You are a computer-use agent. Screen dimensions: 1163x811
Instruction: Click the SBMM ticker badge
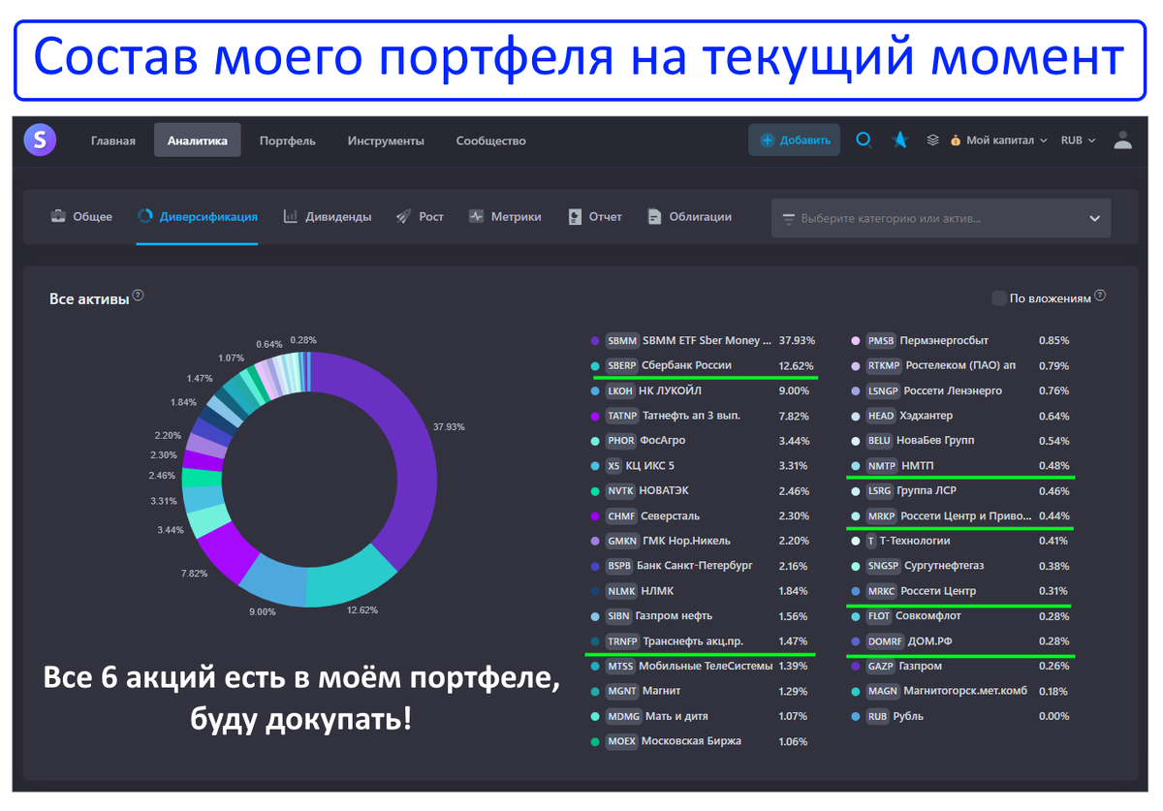(x=622, y=341)
